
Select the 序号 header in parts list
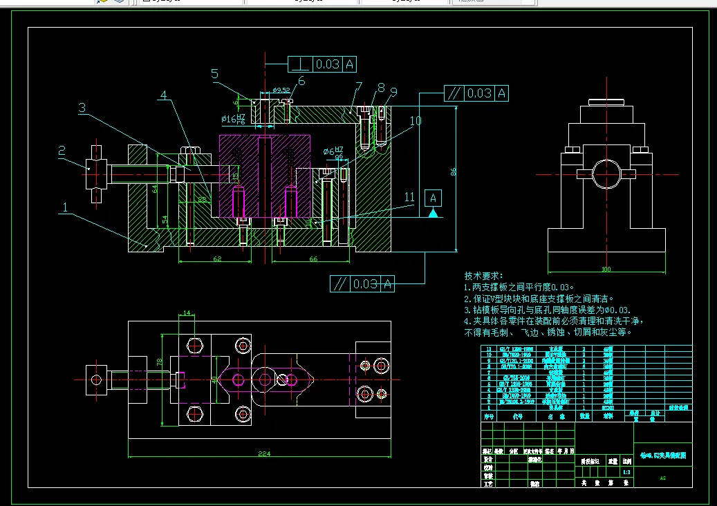[489, 417]
